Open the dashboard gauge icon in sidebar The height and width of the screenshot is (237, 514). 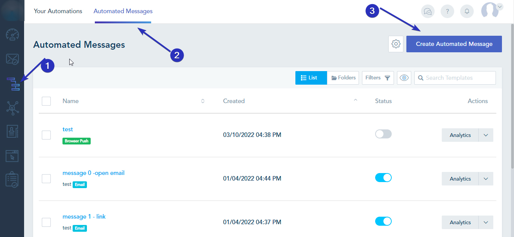[x=12, y=35]
